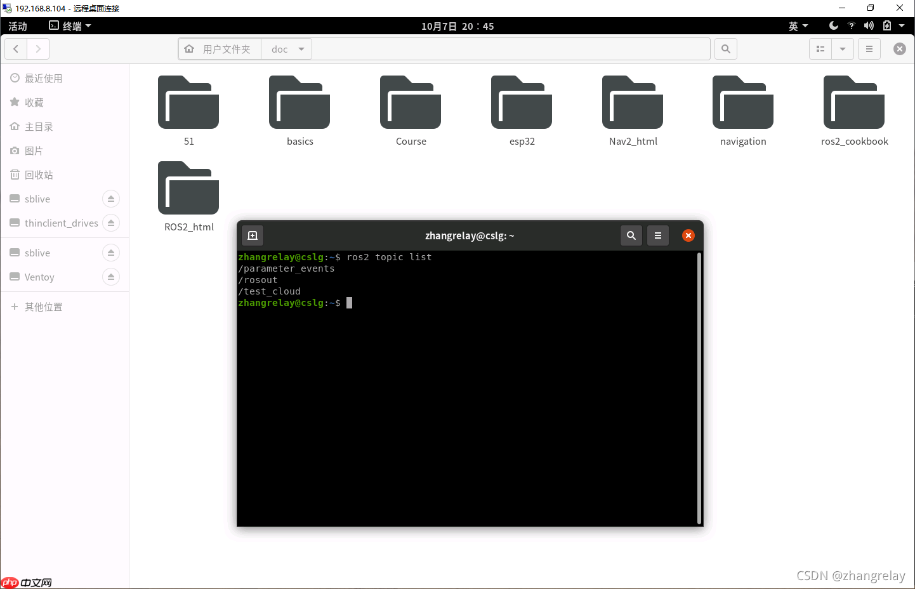
Task: Click the terminal search icon
Action: coord(631,235)
